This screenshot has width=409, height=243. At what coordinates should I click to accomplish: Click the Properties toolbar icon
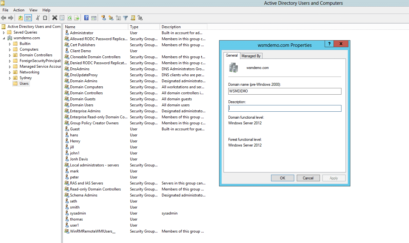click(62, 18)
